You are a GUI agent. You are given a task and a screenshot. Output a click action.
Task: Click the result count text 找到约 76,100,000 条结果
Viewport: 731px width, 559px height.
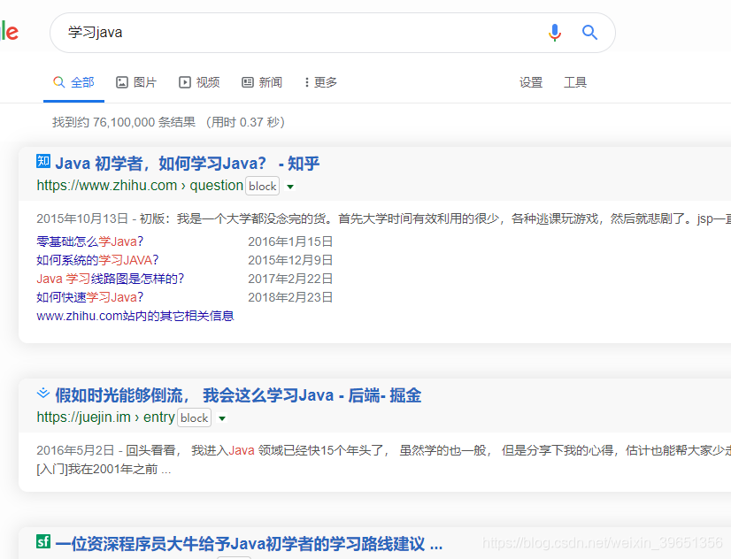[124, 122]
